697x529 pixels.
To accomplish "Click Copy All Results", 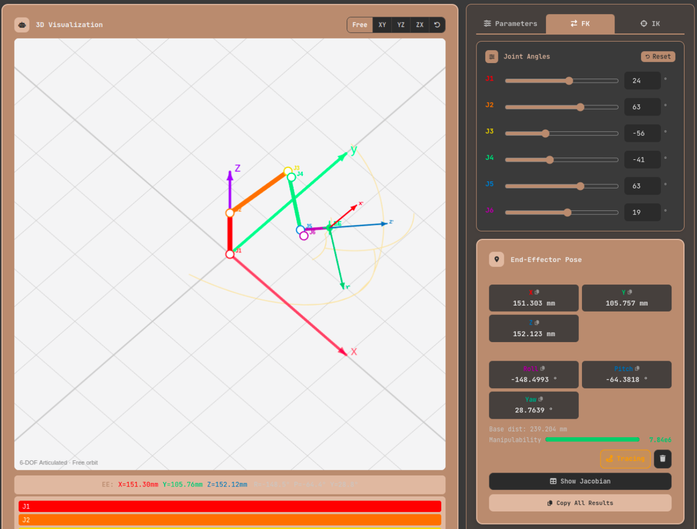I will click(x=580, y=502).
